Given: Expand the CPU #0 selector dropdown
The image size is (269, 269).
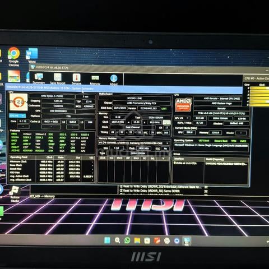Looking at the screenshot, I should click(x=17, y=116).
